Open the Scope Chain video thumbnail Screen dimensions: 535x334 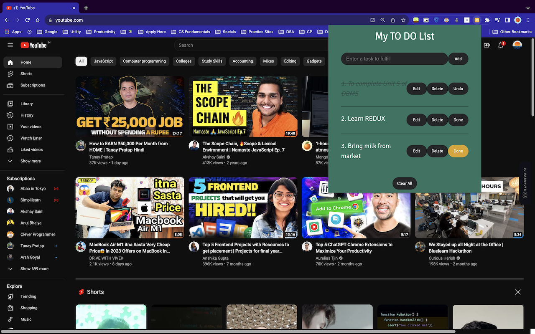[x=243, y=107]
